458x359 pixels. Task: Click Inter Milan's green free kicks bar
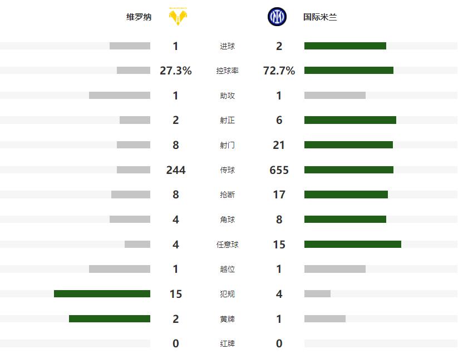pos(352,244)
